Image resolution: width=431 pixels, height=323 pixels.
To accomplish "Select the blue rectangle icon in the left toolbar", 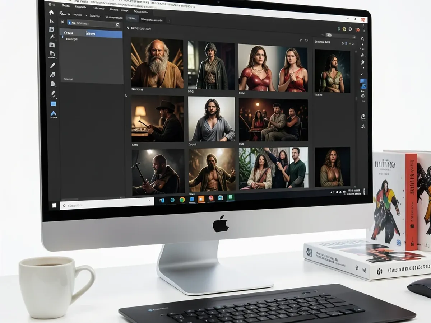I will pyautogui.click(x=53, y=104).
